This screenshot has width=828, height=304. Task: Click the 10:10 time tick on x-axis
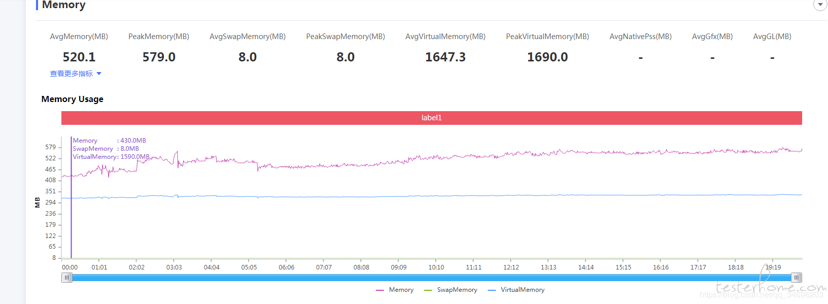click(436, 267)
